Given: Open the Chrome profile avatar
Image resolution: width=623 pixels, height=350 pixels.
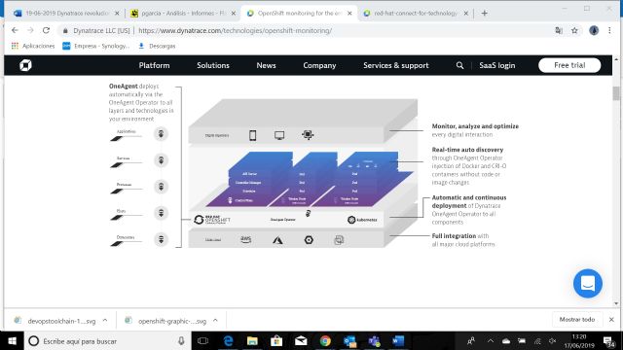Looking at the screenshot, I should [x=594, y=30].
